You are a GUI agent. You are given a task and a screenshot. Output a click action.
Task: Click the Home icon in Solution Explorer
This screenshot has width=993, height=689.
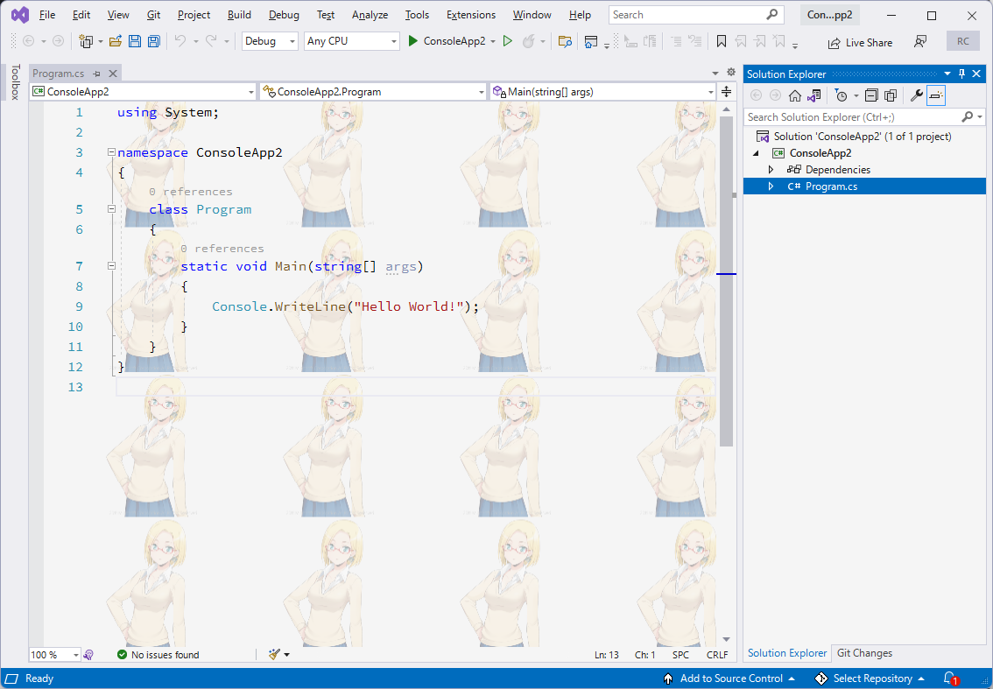tap(795, 95)
